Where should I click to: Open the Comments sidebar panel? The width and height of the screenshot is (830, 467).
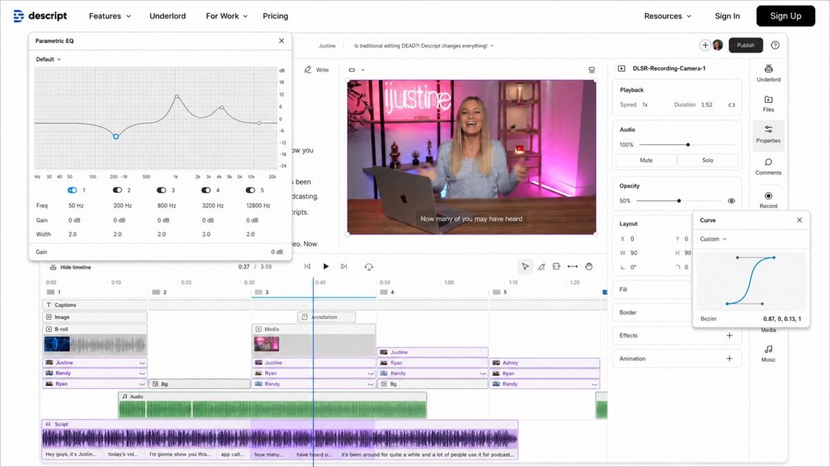pyautogui.click(x=768, y=167)
